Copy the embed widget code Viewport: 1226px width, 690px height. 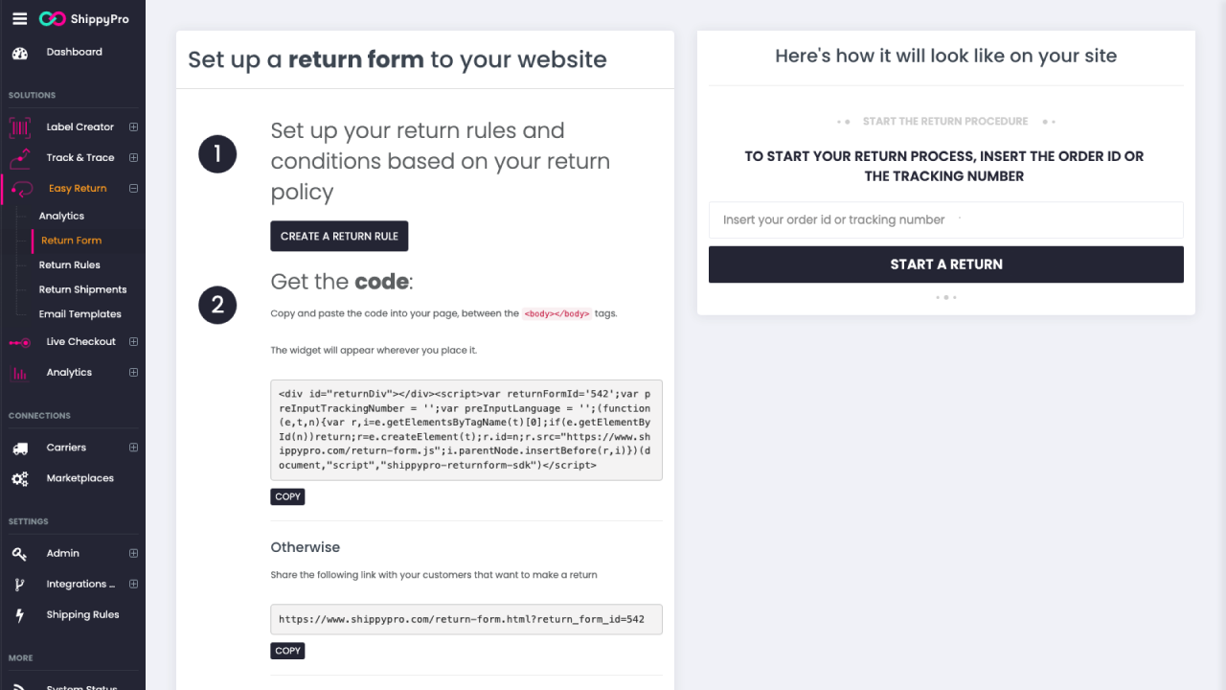287,497
